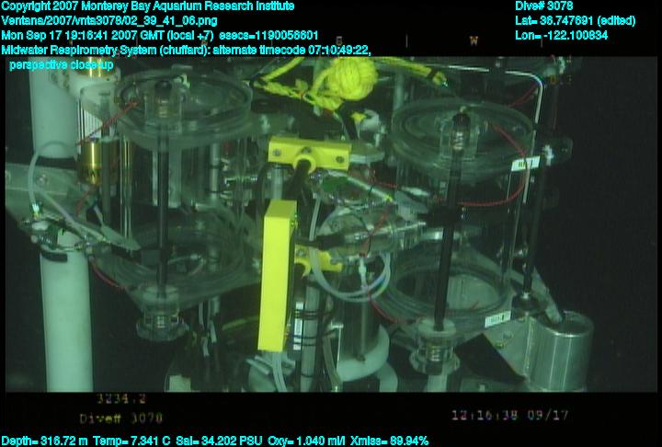This screenshot has width=662, height=447.
Task: Select the 'Oxy= 1.040 ml/l' reading
Action: [x=306, y=441]
